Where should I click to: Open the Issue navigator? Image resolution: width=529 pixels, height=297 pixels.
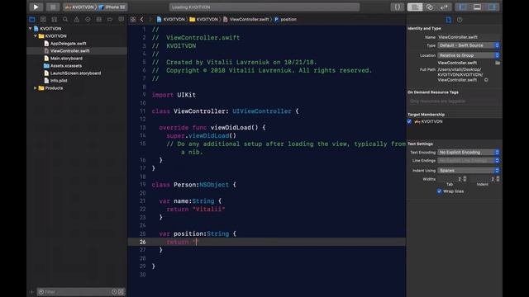(x=77, y=20)
